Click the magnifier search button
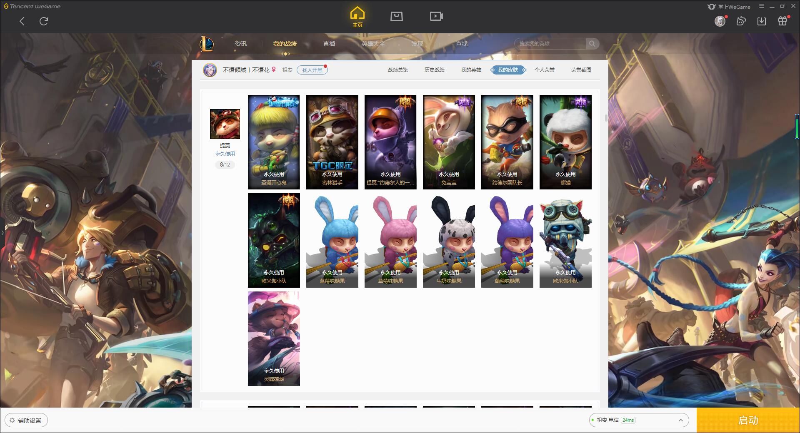This screenshot has height=433, width=800. pos(592,44)
